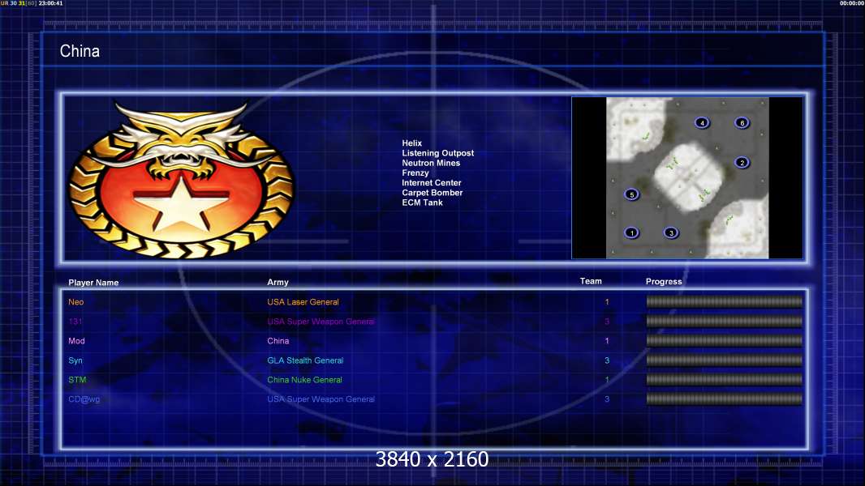The height and width of the screenshot is (486, 865).
Task: Click Syn's loading progress bar
Action: point(725,360)
